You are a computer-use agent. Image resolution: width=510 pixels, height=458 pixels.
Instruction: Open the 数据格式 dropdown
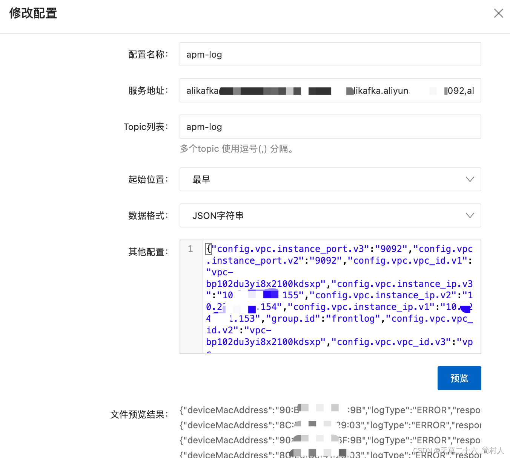tap(330, 215)
